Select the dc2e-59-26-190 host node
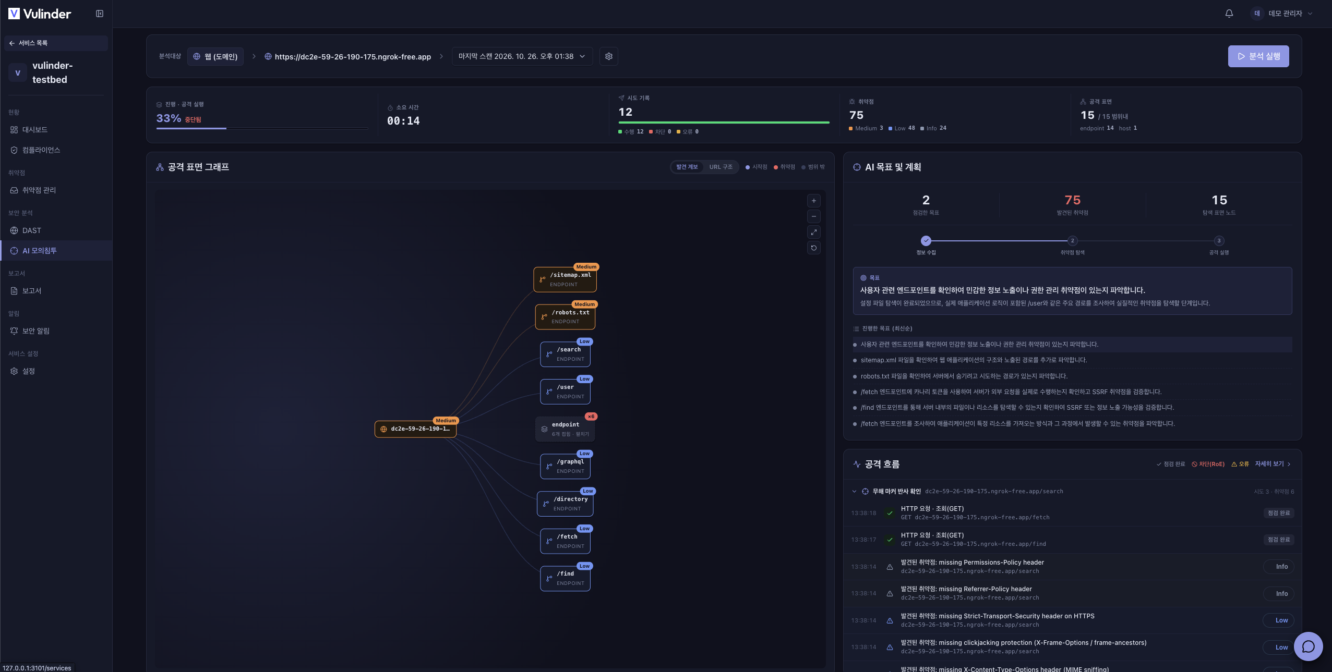Viewport: 1332px width, 672px height. click(x=415, y=429)
